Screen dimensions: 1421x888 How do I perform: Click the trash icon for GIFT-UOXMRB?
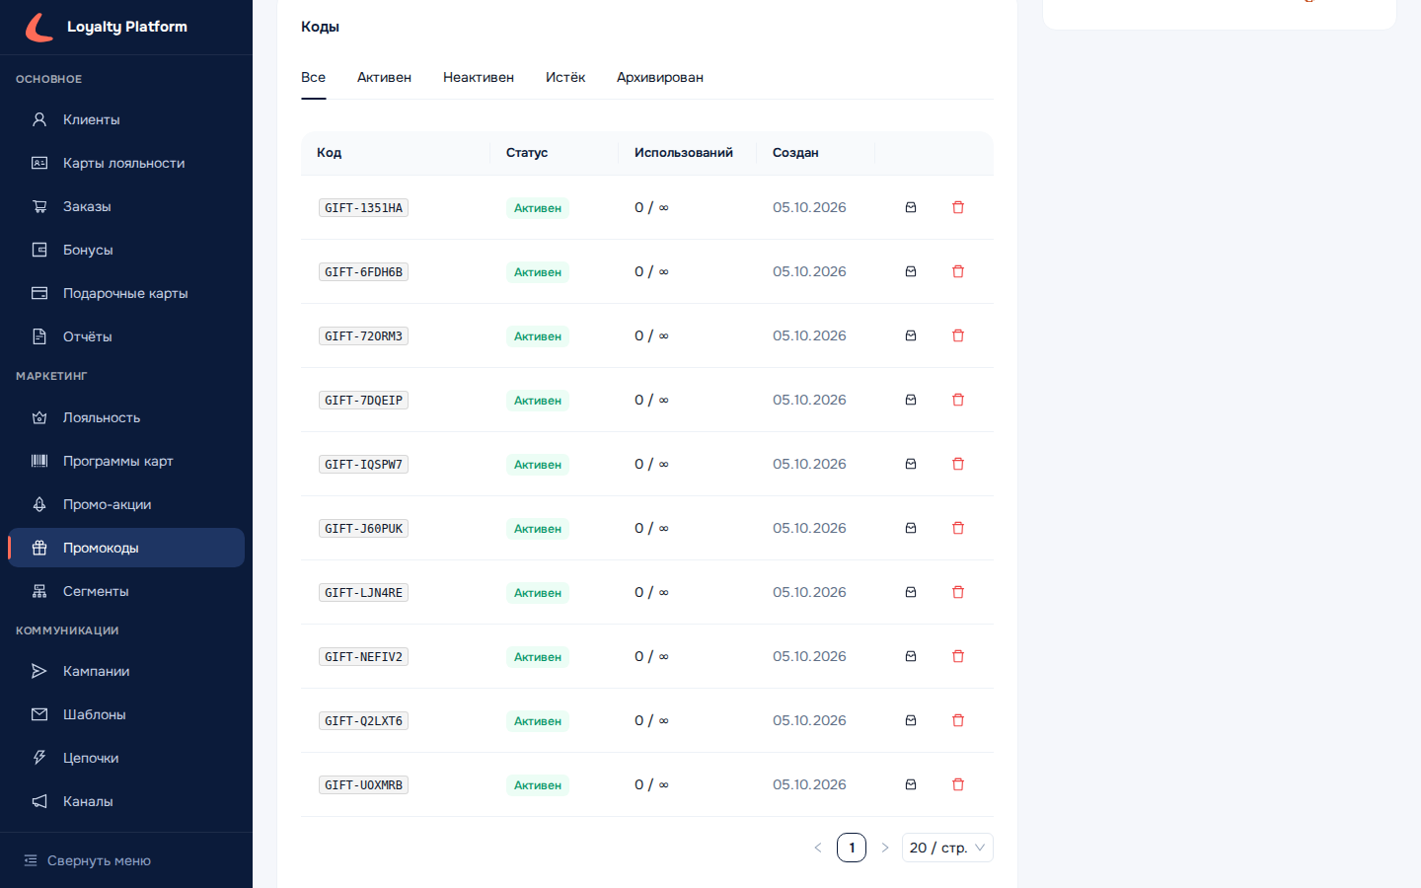(x=958, y=784)
